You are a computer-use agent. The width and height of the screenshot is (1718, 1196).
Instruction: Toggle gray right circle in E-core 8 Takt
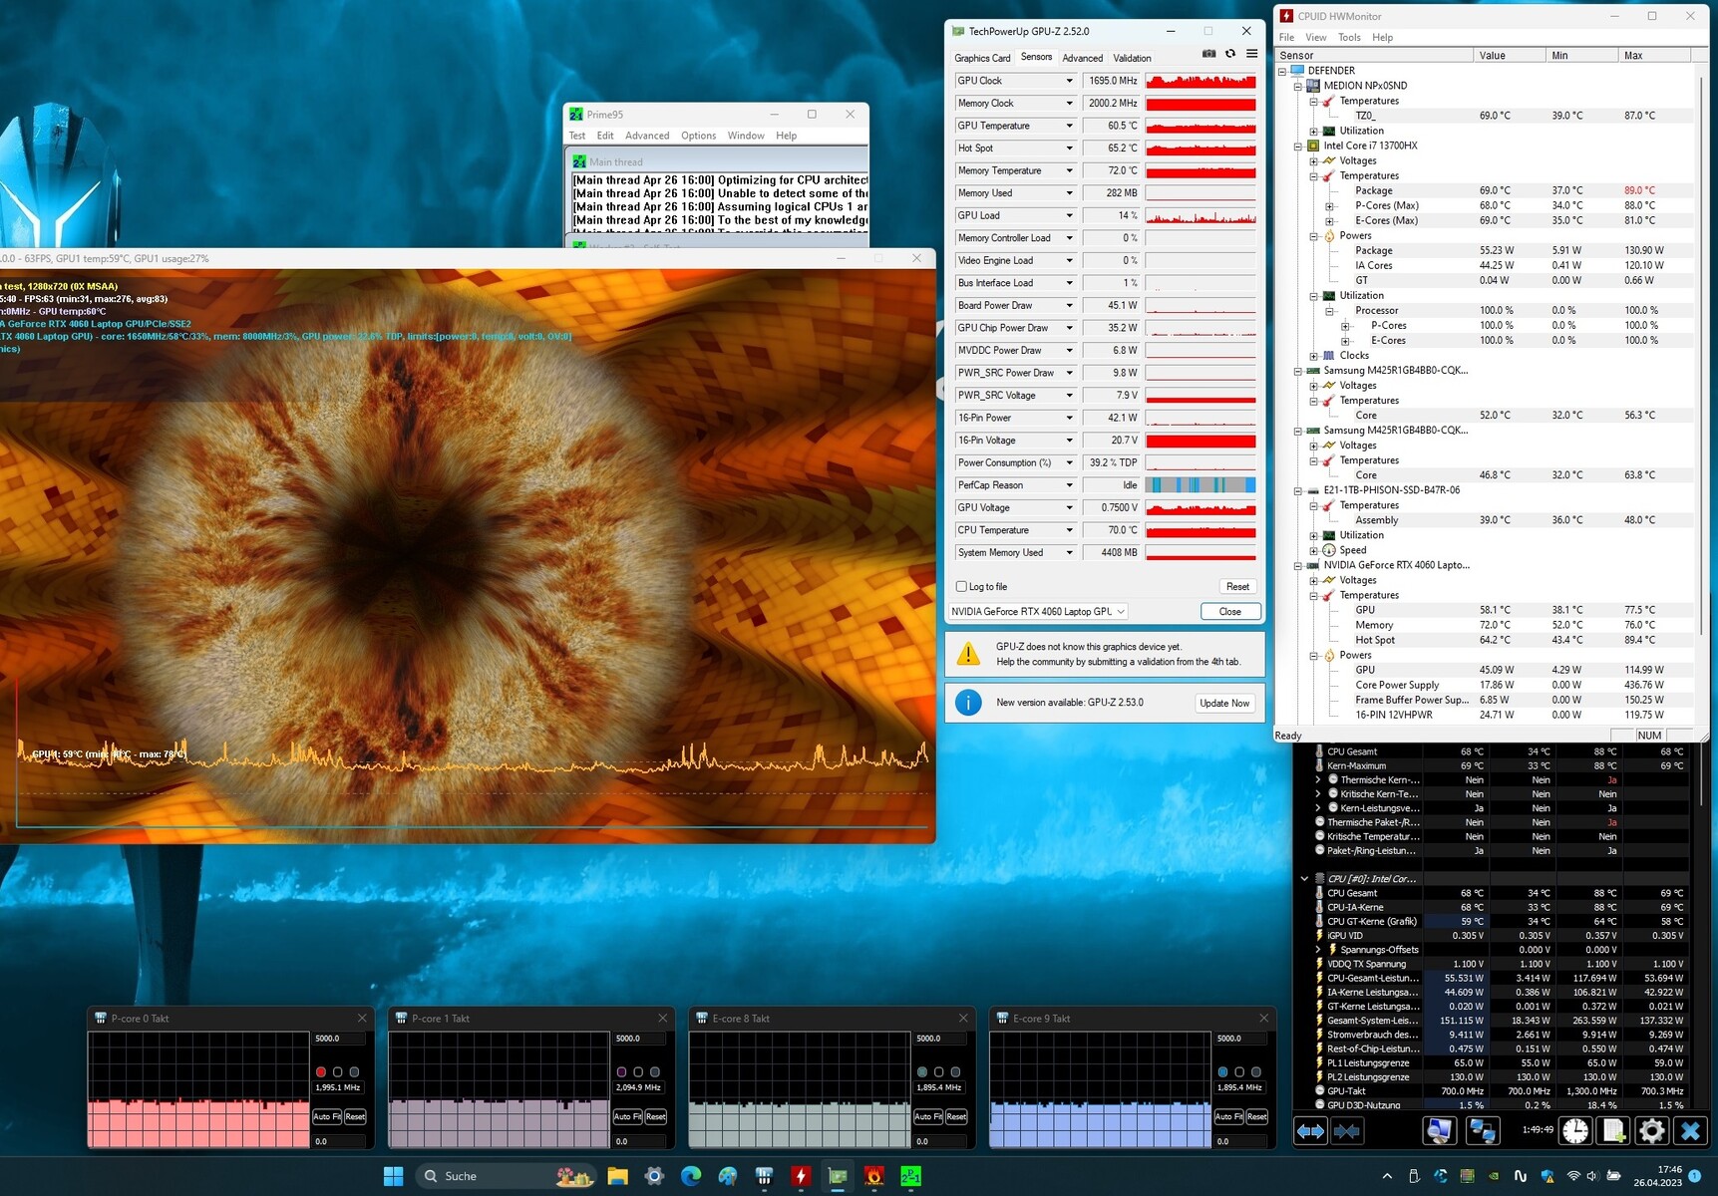[955, 1071]
